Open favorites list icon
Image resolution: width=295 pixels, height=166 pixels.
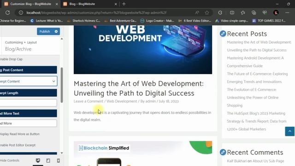point(243,12)
